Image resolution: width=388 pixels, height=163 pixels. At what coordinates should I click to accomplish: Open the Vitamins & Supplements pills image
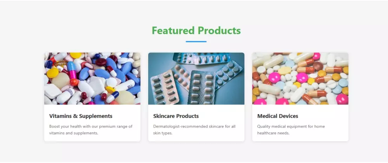[x=92, y=78]
